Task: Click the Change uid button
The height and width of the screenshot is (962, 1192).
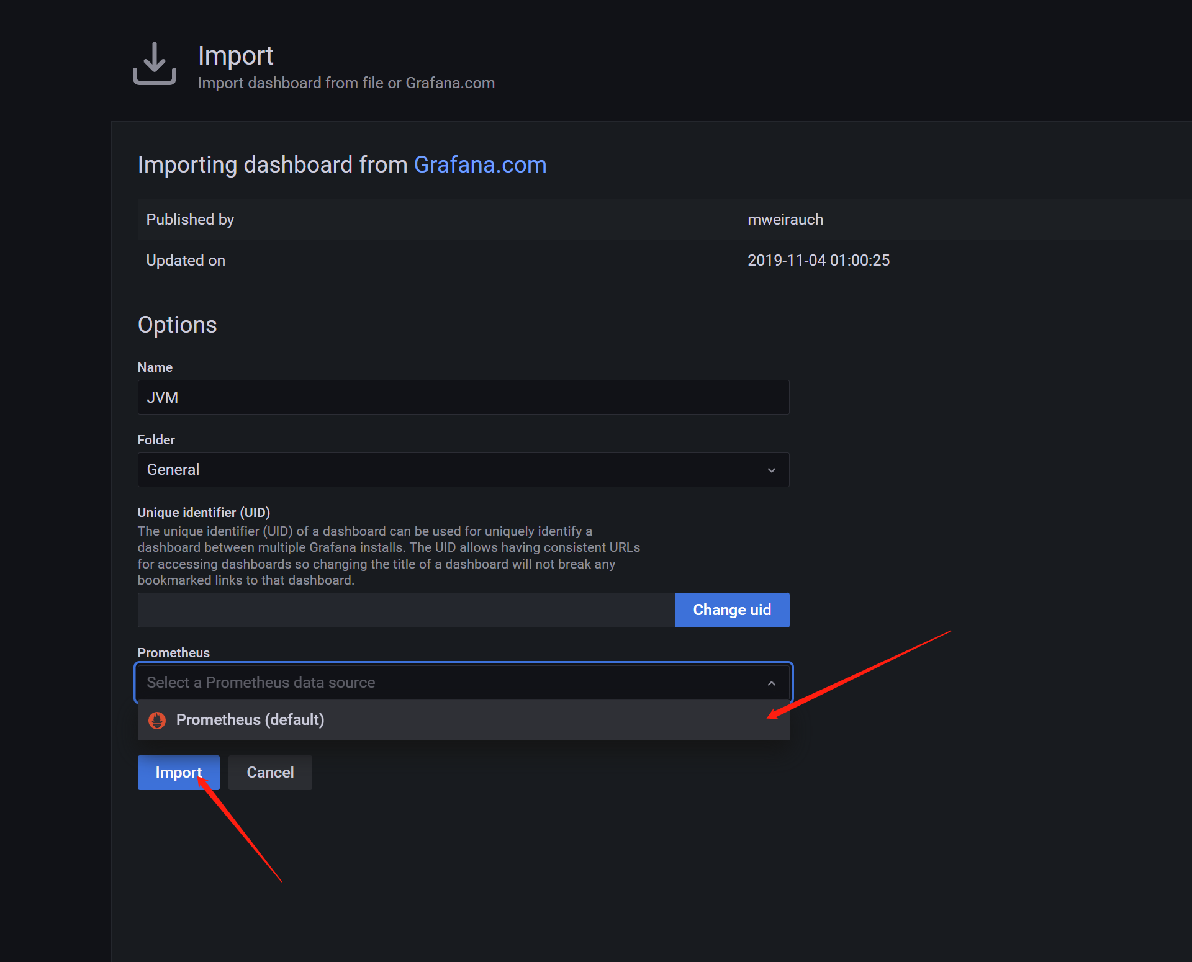Action: pyautogui.click(x=732, y=610)
